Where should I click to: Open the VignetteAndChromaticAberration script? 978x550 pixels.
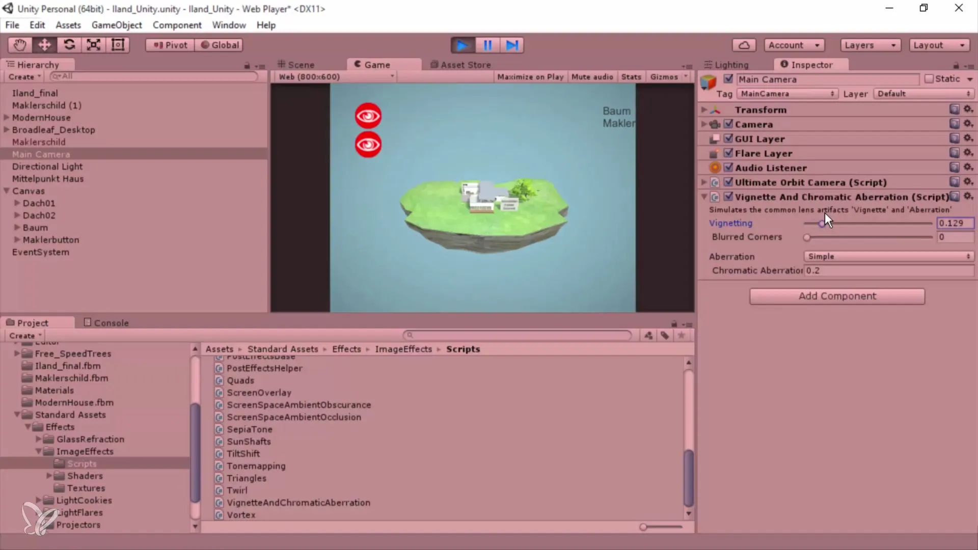pos(298,503)
